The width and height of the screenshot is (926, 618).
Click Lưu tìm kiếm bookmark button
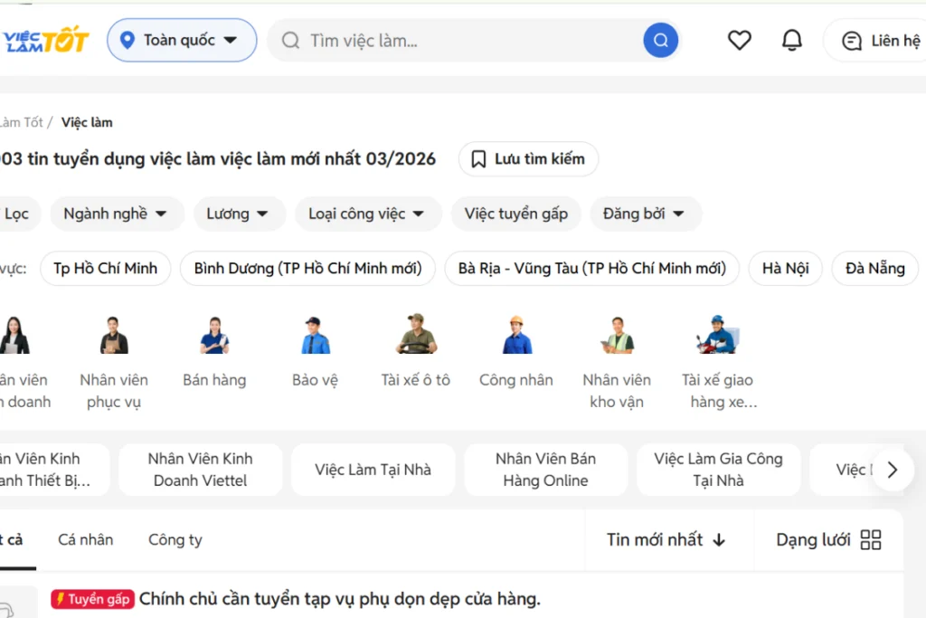pos(528,159)
